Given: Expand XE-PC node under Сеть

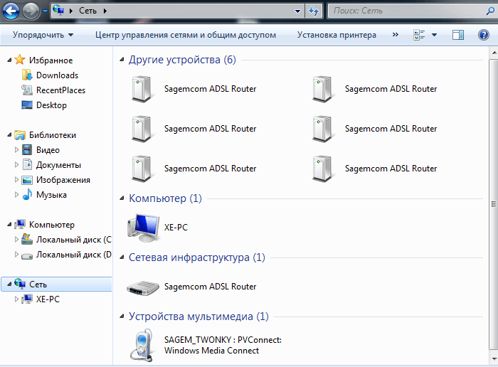Looking at the screenshot, I should point(18,299).
